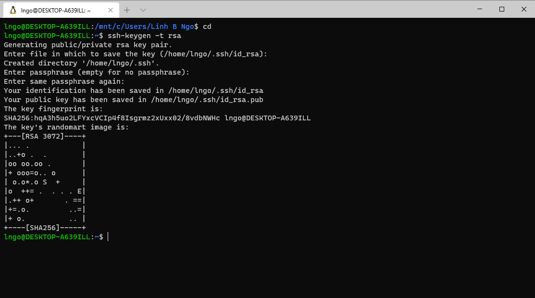Click the empty tab bar area
Image resolution: width=535 pixels, height=298 pixels.
click(x=288, y=9)
